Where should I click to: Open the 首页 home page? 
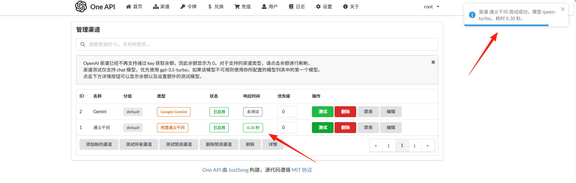[134, 7]
